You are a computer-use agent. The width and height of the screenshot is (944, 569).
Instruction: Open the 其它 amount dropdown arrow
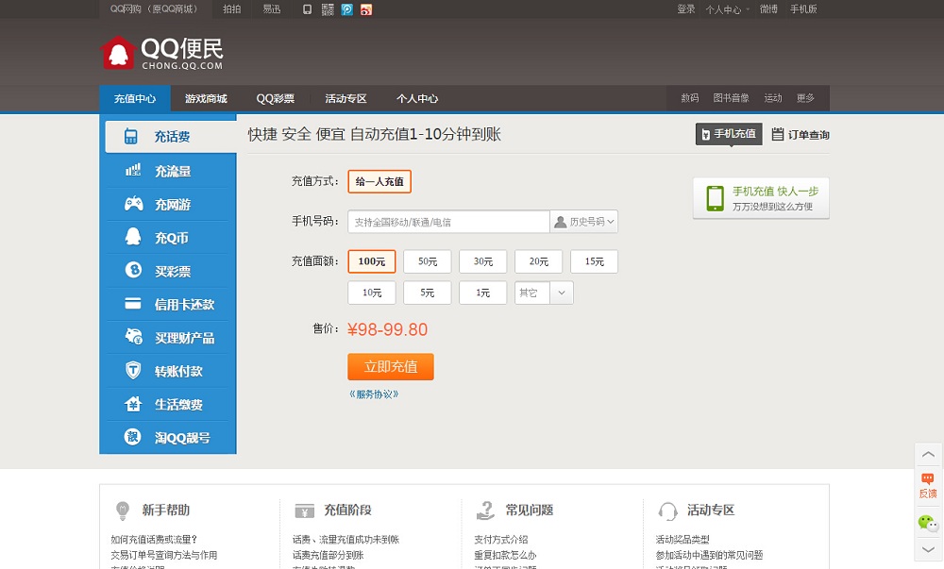tap(562, 293)
